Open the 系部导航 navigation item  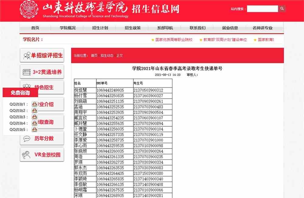tap(165, 28)
